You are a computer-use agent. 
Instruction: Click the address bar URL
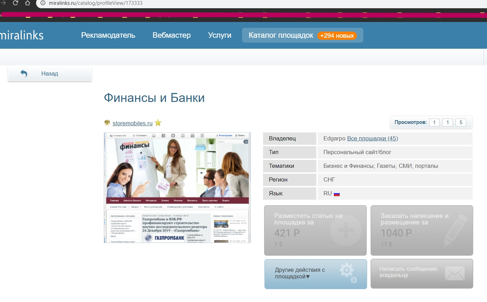(95, 3)
